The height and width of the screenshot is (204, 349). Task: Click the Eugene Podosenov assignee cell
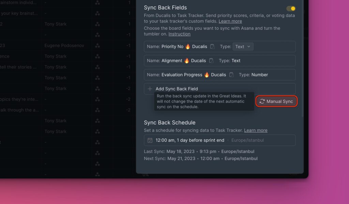pos(64,46)
